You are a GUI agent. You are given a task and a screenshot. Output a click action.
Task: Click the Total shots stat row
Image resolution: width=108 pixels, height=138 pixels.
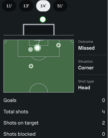click(54, 112)
